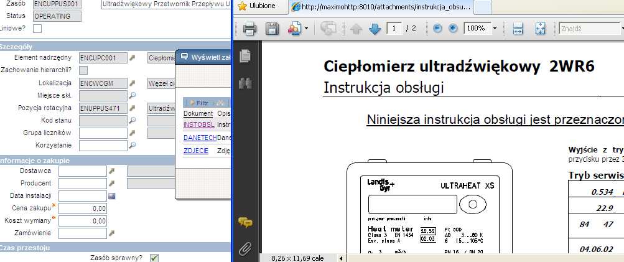Go to previous PDF page arrow

356,29
